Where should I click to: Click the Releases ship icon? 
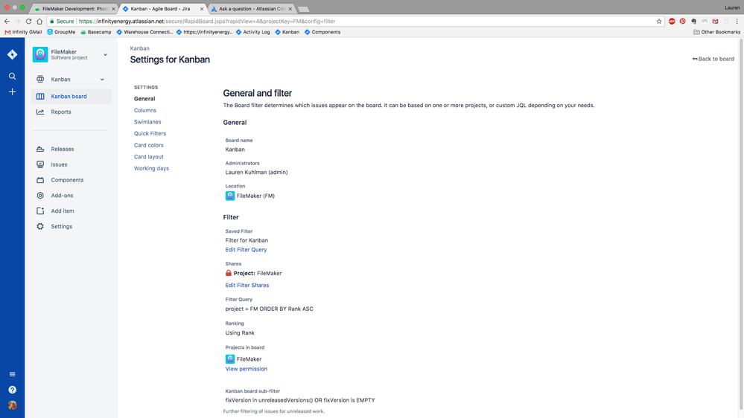tap(40, 149)
